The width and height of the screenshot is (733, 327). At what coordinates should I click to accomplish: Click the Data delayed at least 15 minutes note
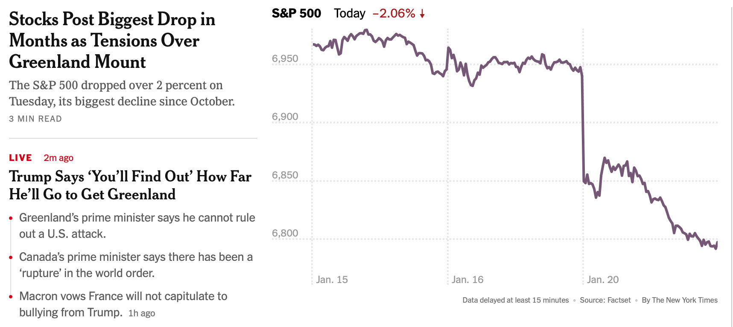pyautogui.click(x=515, y=300)
